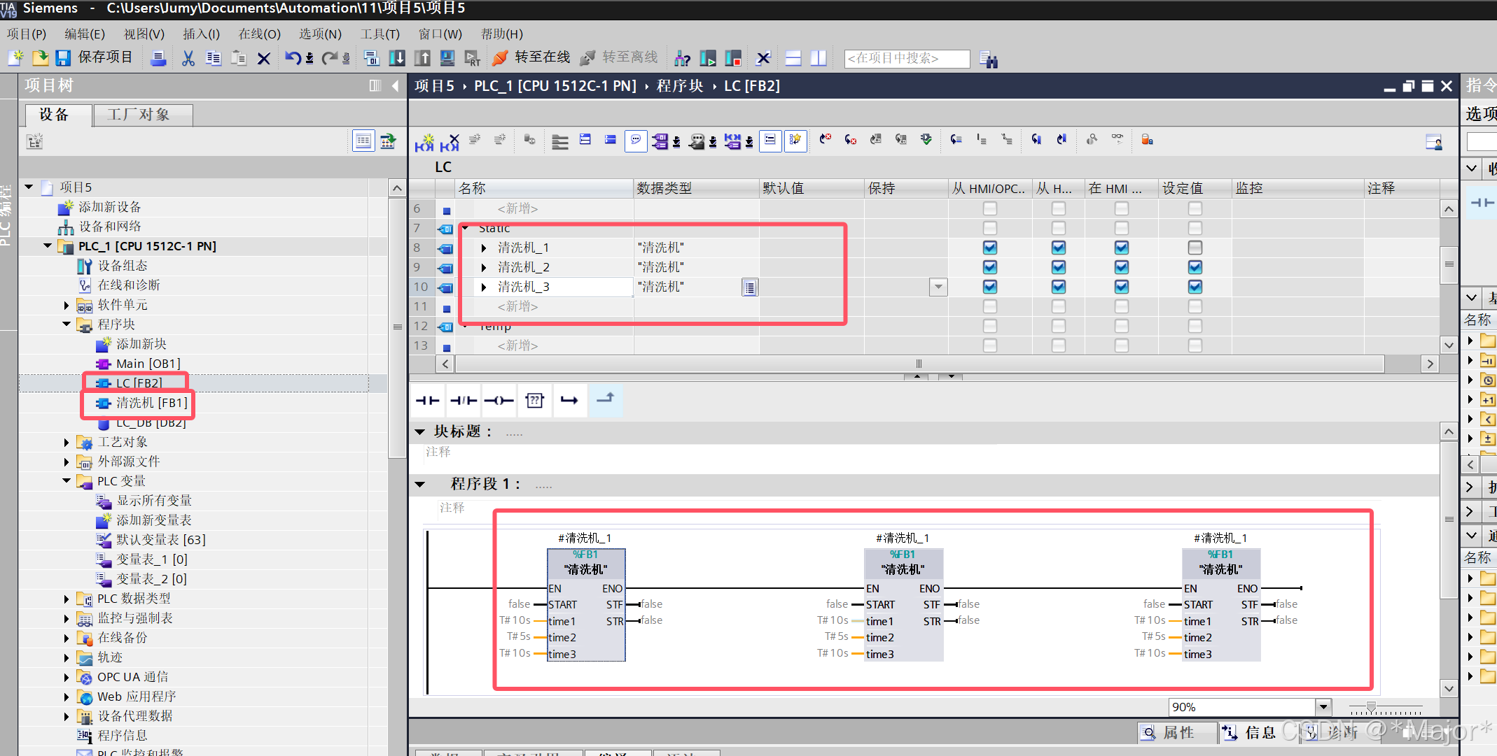Viewport: 1497px width, 756px height.
Task: Click the open project icon
Action: tap(40, 58)
